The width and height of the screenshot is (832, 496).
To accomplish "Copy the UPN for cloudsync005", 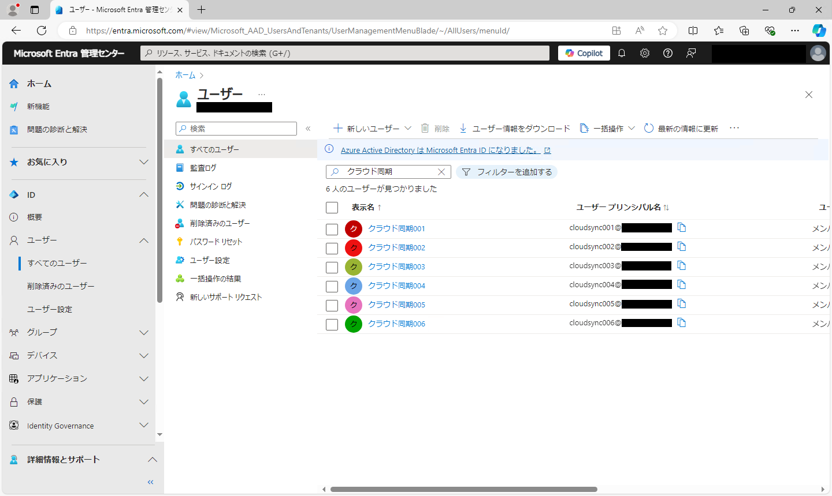I will click(682, 304).
